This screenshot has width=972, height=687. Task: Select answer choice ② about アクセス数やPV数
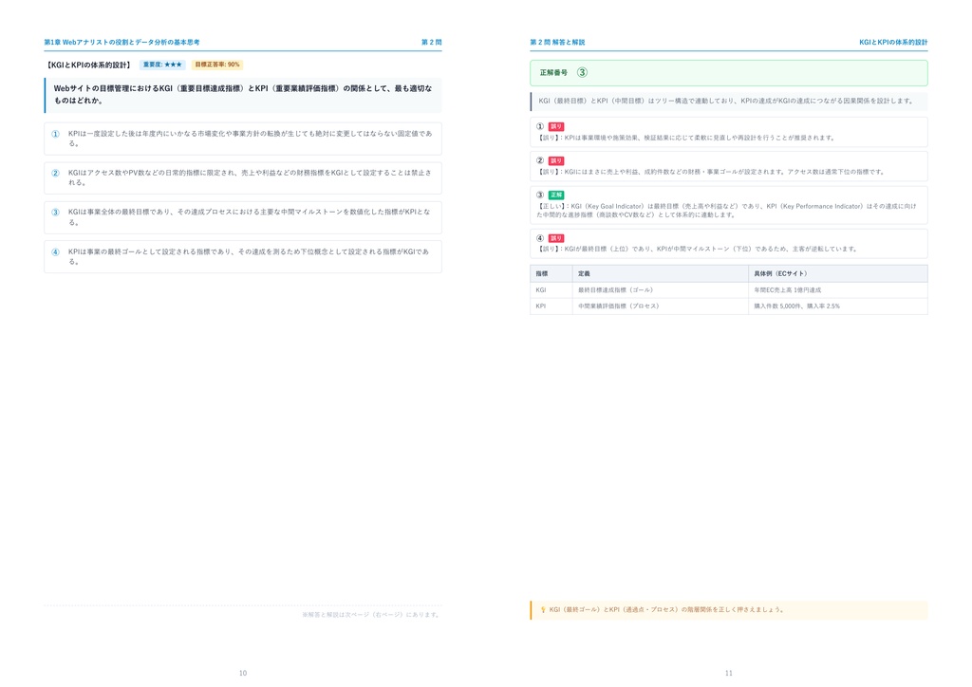243,177
